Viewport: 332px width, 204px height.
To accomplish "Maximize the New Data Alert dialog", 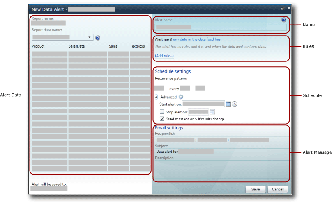I will click(283, 8).
